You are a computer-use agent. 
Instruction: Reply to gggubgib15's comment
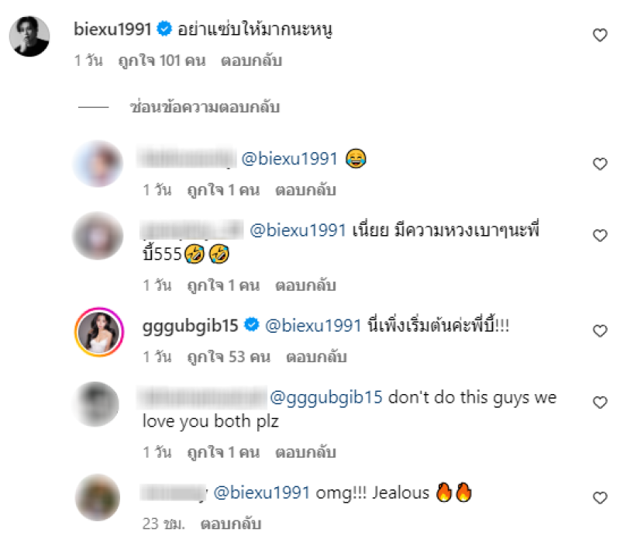point(316,357)
